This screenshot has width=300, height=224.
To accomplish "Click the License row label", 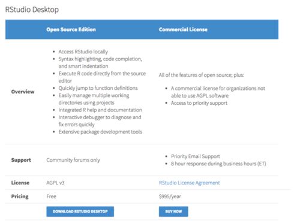I will point(20,183).
